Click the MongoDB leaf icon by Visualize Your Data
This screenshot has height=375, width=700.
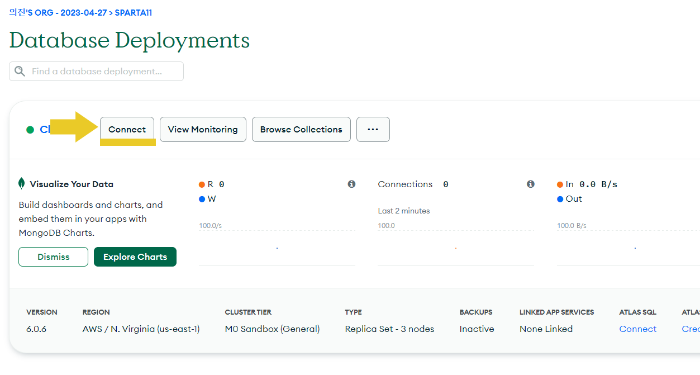click(x=22, y=184)
